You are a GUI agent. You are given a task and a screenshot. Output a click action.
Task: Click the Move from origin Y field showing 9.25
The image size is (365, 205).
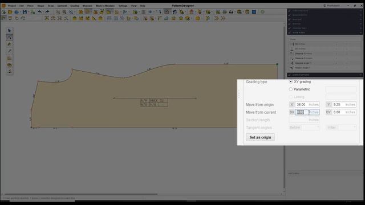point(344,105)
